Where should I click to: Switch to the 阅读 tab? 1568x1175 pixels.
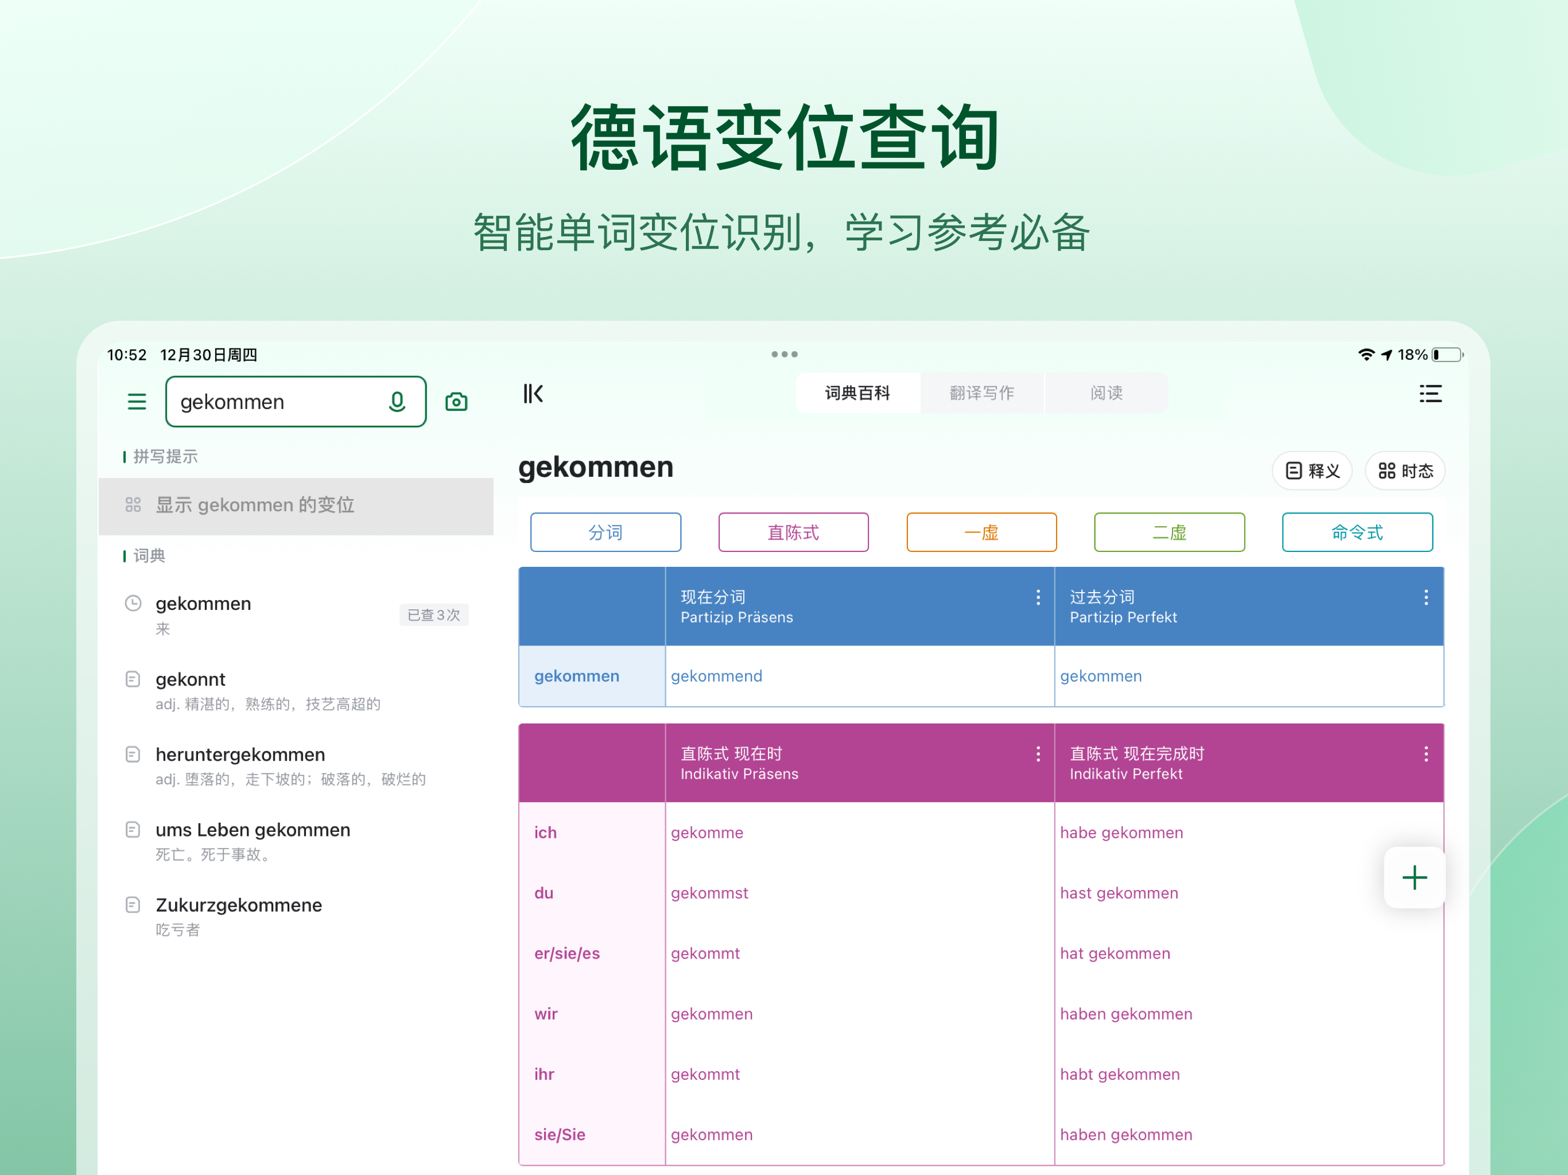pyautogui.click(x=1107, y=392)
